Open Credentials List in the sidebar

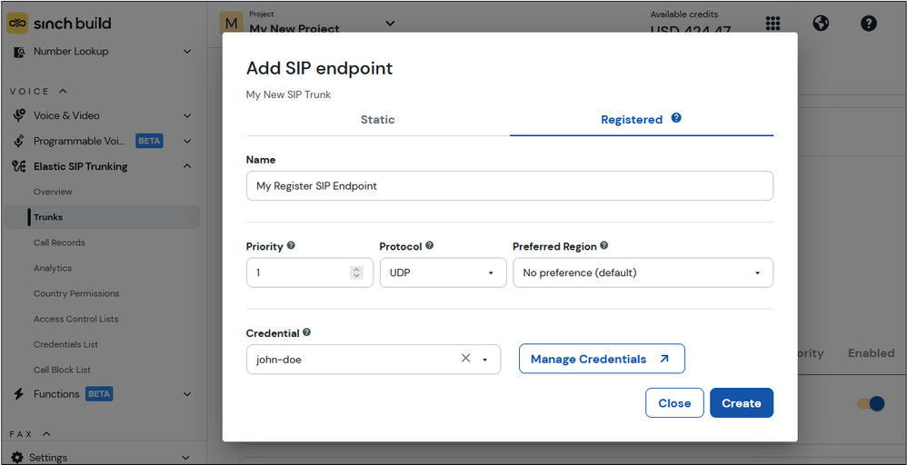pos(66,344)
